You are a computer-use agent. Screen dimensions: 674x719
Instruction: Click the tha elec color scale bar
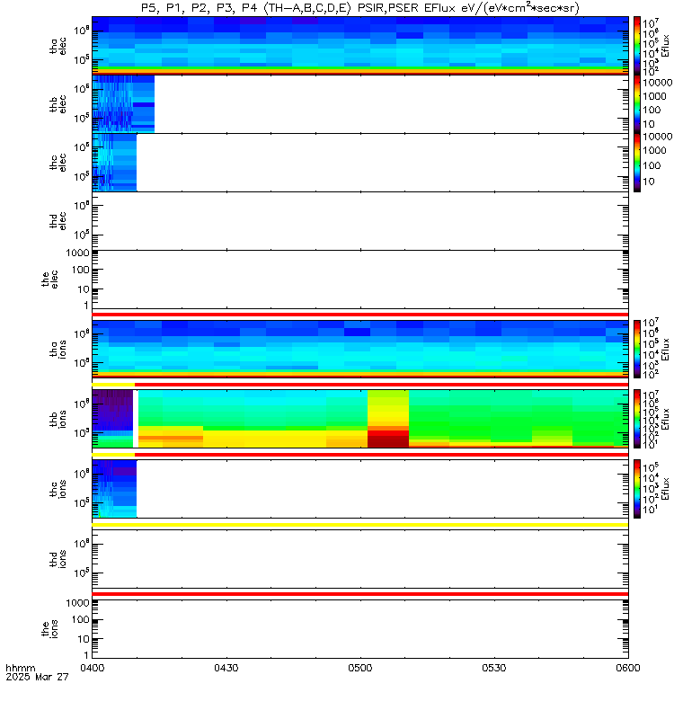tap(637, 46)
